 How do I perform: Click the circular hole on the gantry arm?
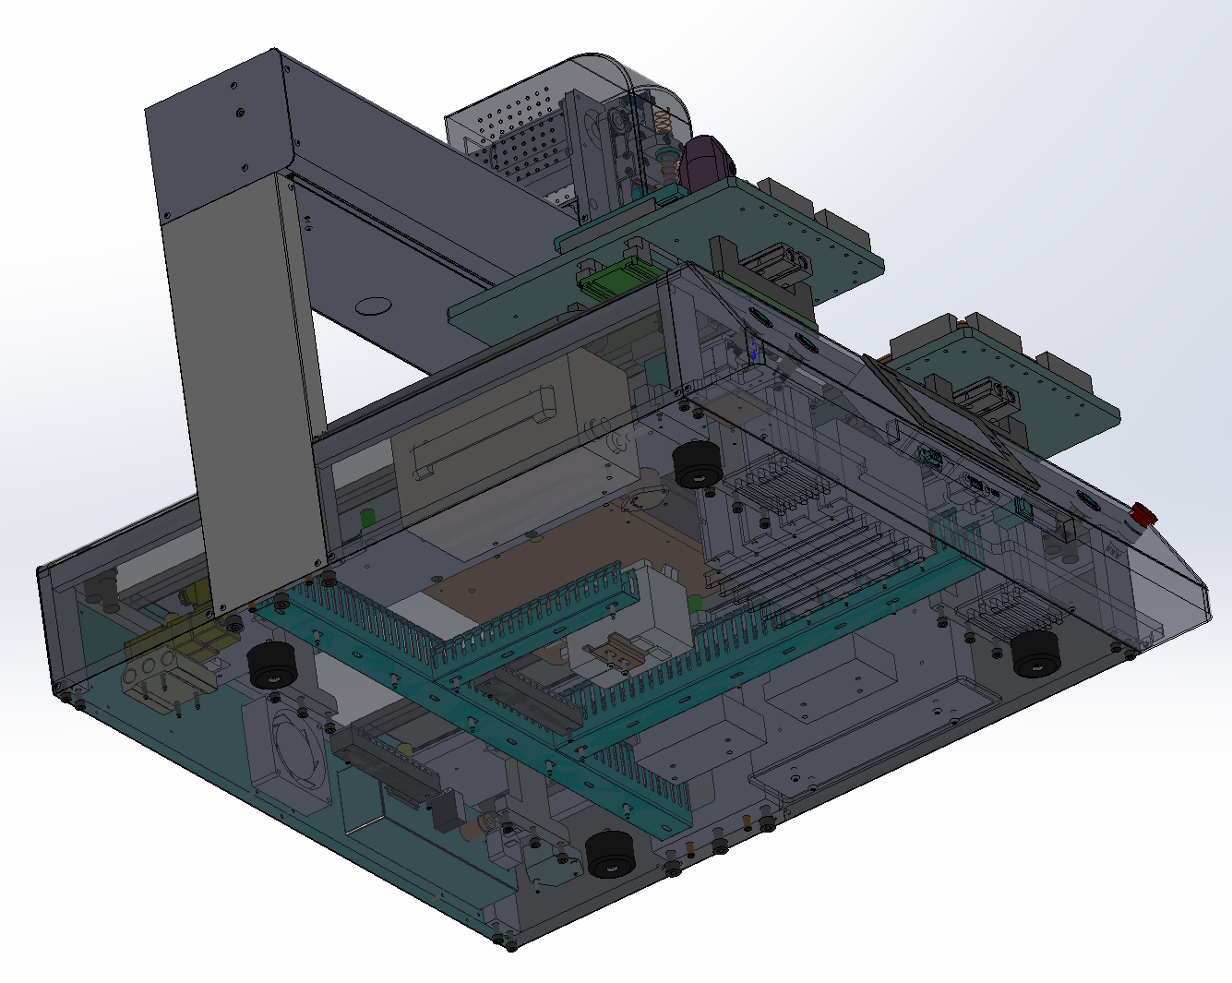(374, 304)
